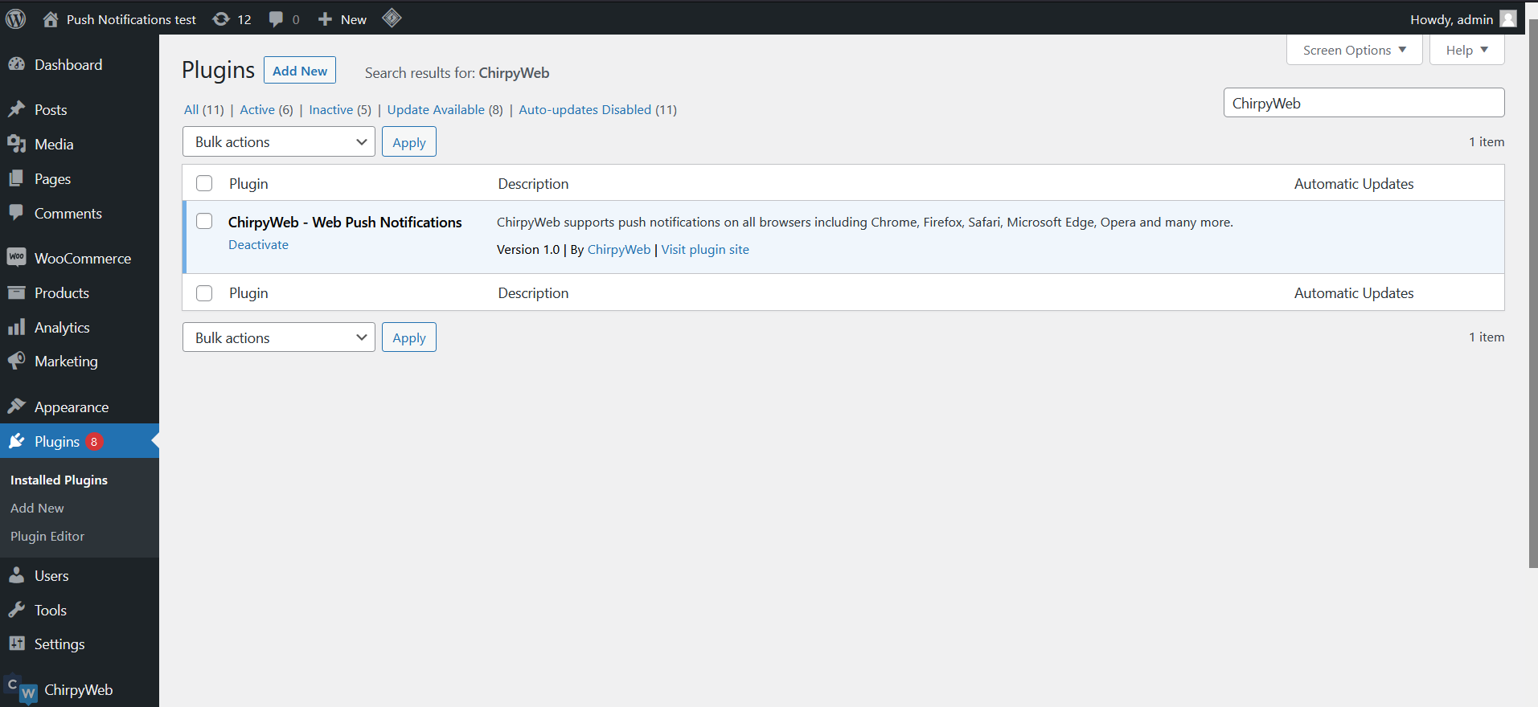Expand the Screen Options panel
The height and width of the screenshot is (707, 1538).
pos(1355,50)
